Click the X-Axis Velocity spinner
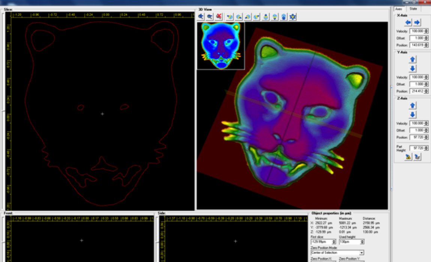The image size is (431, 262). [x=426, y=31]
